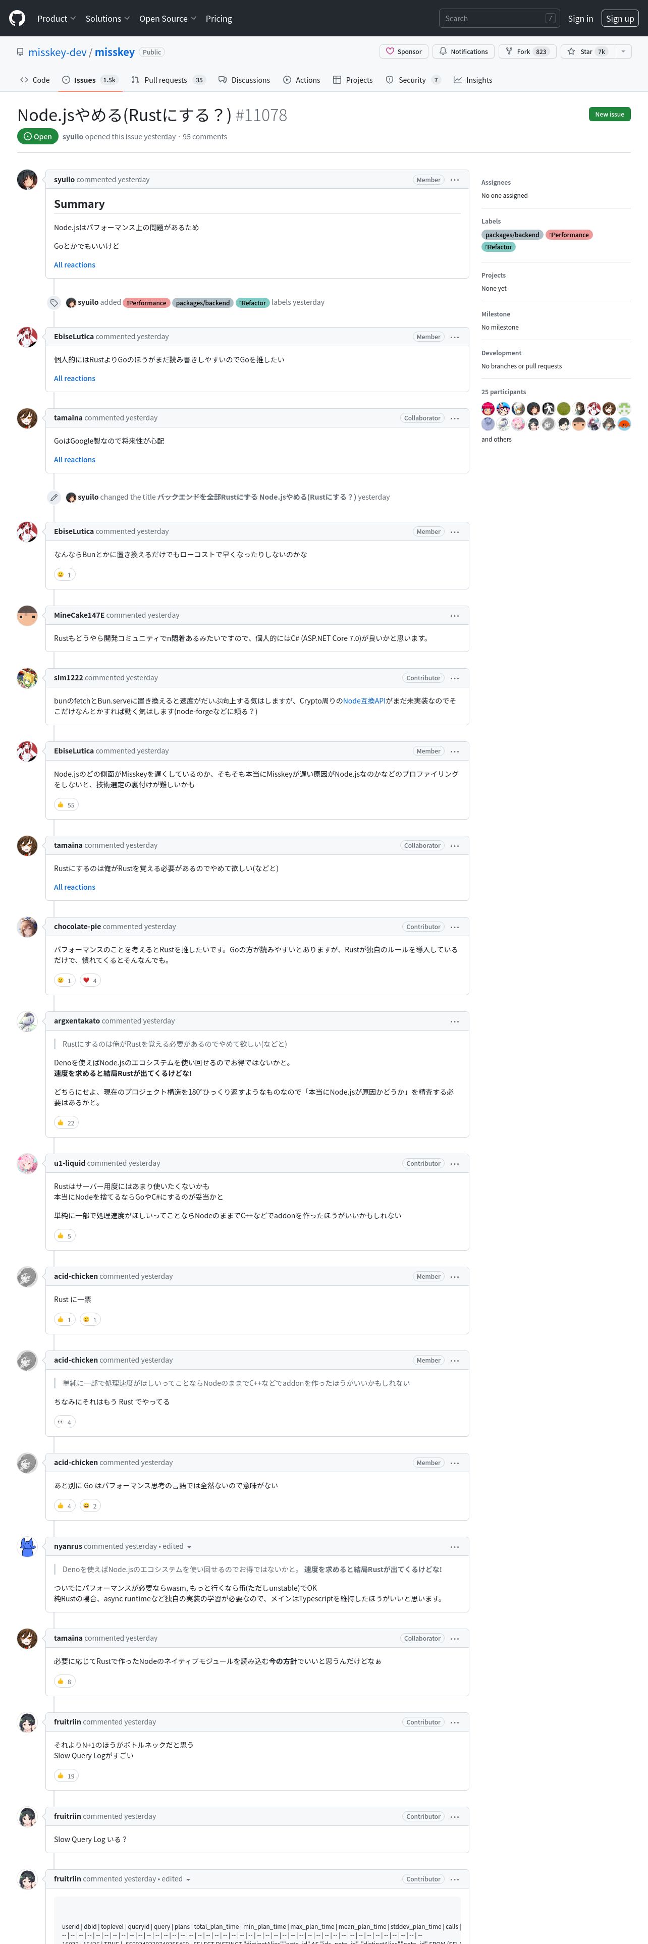This screenshot has height=1944, width=648.
Task: Open the star list dropdown arrow
Action: pos(623,51)
